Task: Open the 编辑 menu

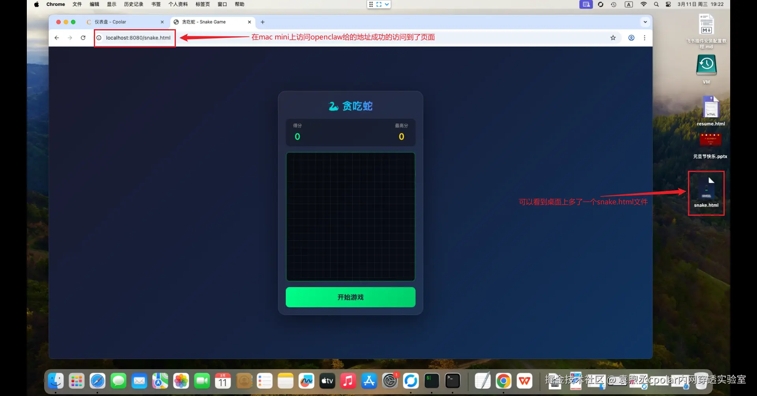Action: click(x=94, y=4)
